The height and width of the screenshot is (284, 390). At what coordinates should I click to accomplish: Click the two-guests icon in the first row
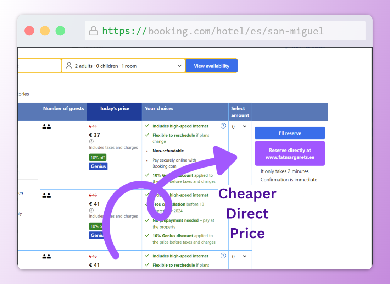46,126
